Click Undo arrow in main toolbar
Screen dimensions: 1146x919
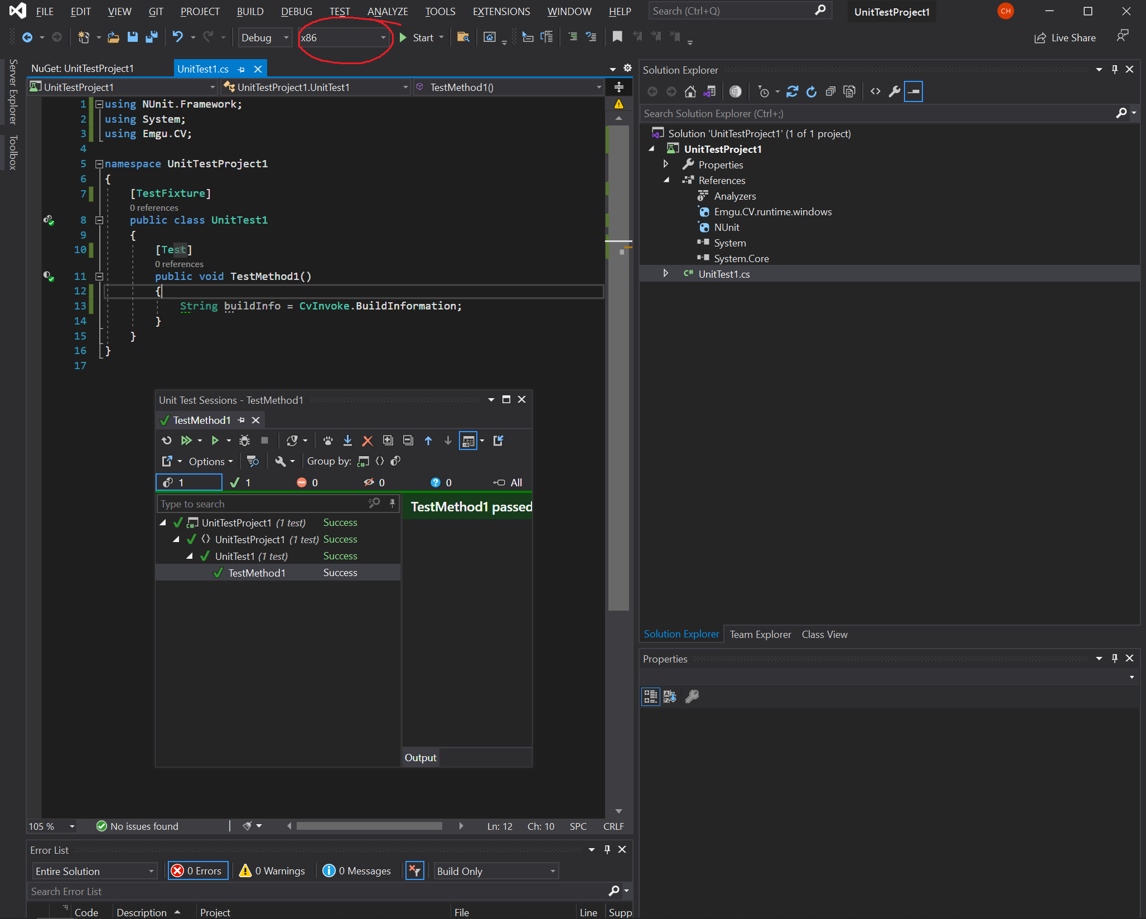[177, 37]
